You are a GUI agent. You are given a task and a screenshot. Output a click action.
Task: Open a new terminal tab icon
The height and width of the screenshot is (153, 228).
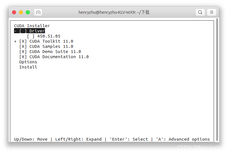click(38, 12)
